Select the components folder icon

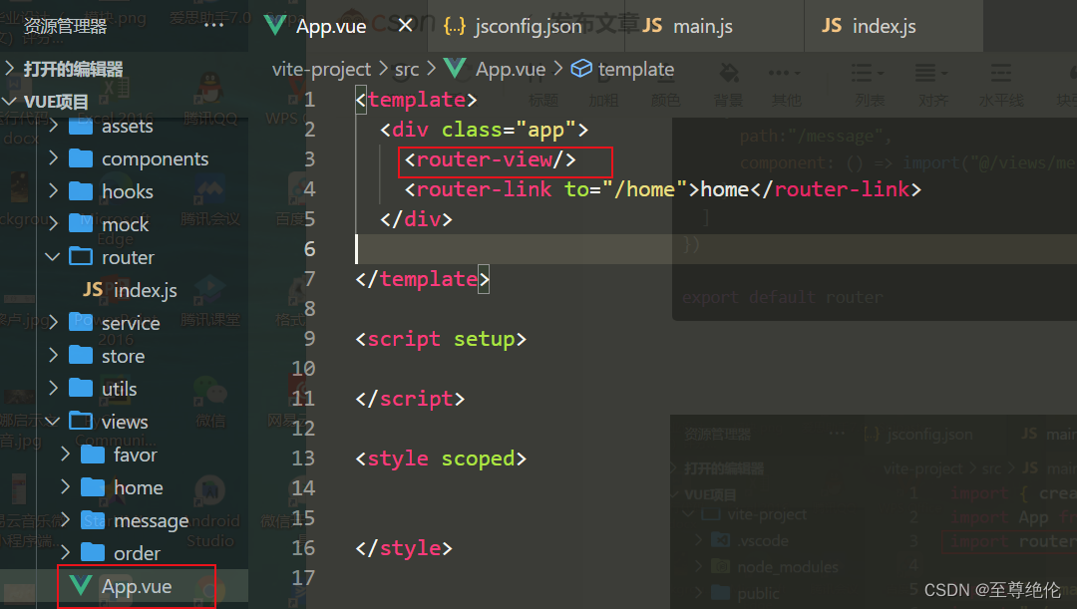click(81, 158)
